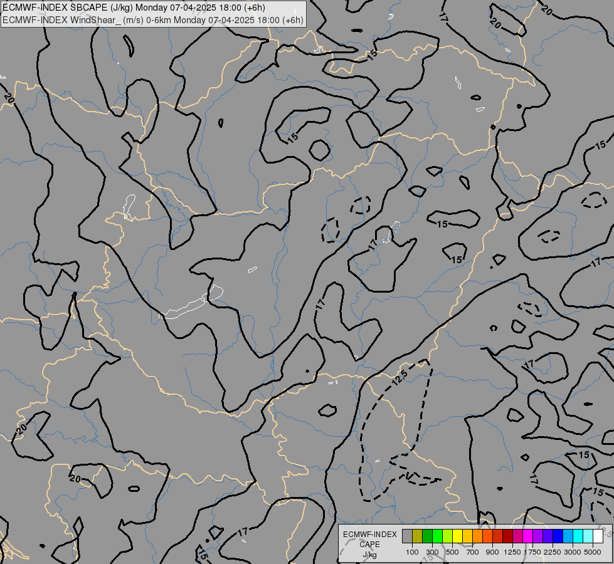Click the 1250 legend tick label

[512, 552]
